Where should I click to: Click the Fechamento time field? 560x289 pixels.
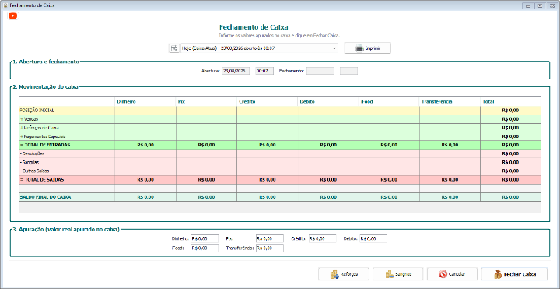[x=348, y=71]
